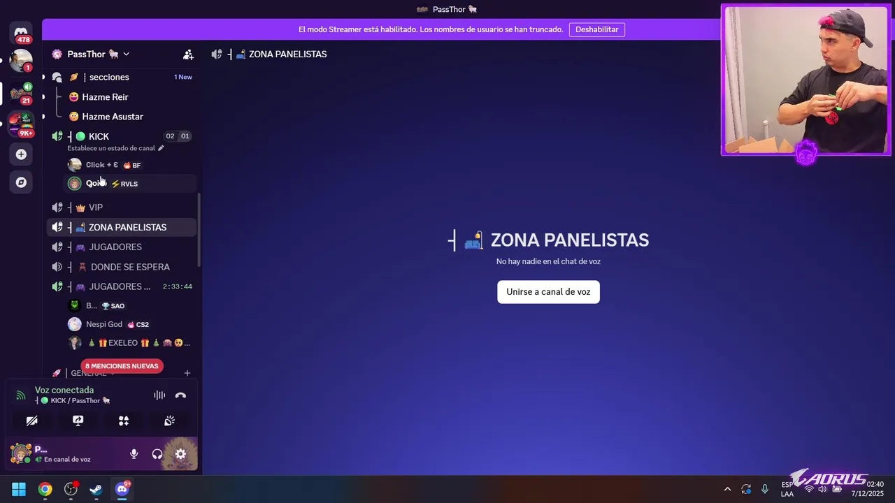Open the server with the 21 badge
Image resolution: width=895 pixels, height=503 pixels.
21,93
